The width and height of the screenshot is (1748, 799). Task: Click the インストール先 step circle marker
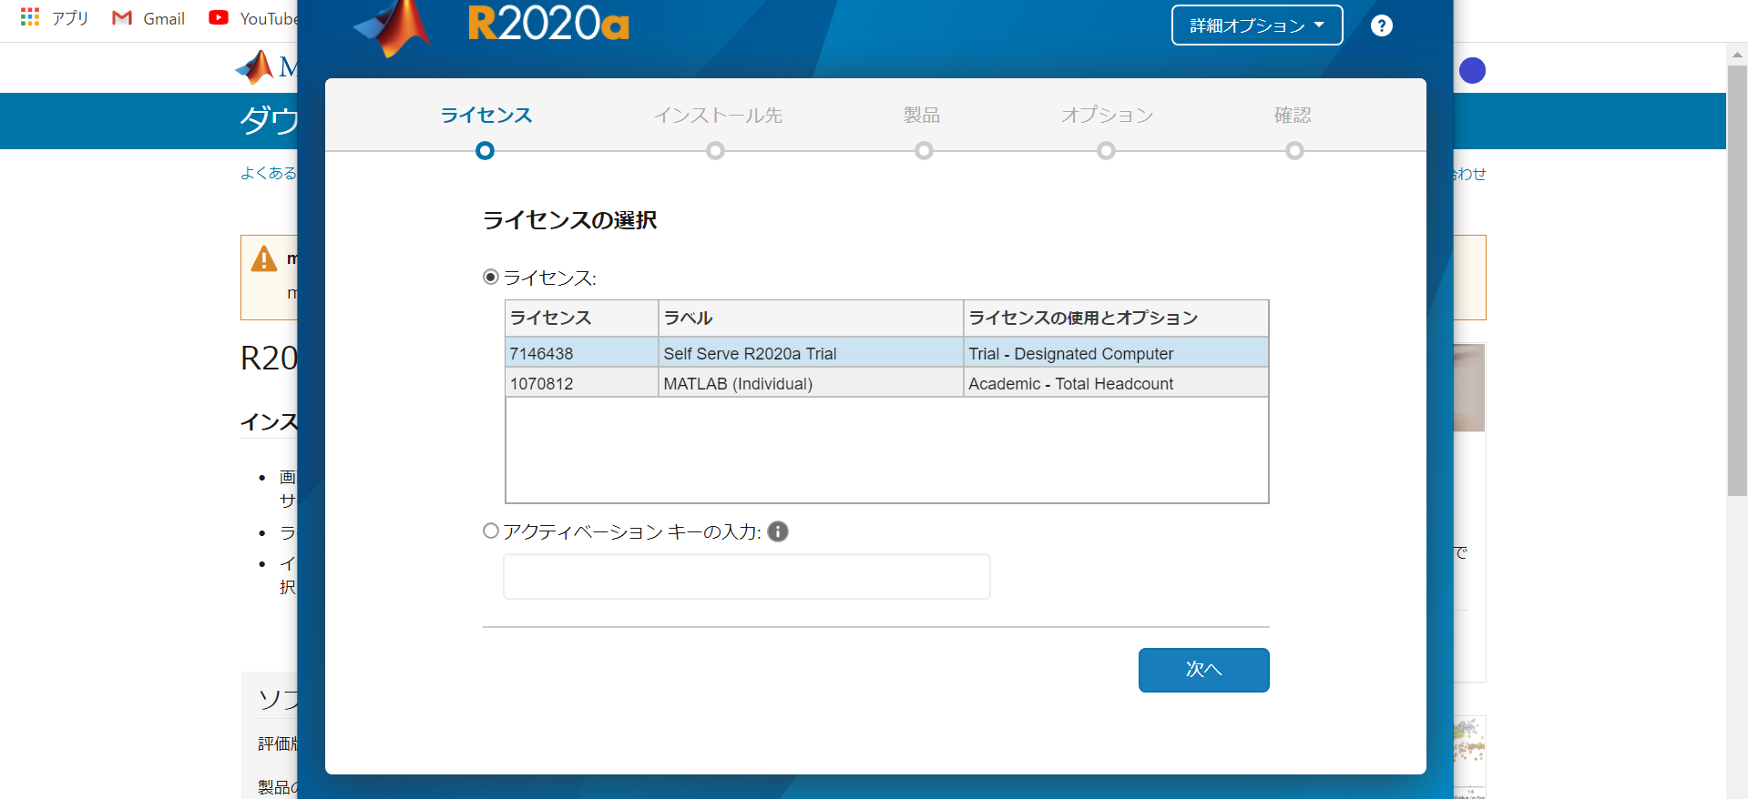click(x=716, y=150)
